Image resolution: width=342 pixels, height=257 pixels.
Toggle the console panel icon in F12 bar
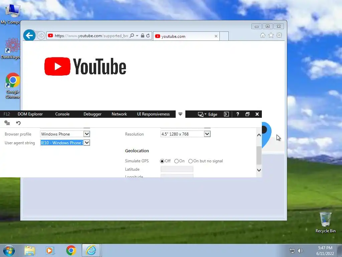(226, 114)
